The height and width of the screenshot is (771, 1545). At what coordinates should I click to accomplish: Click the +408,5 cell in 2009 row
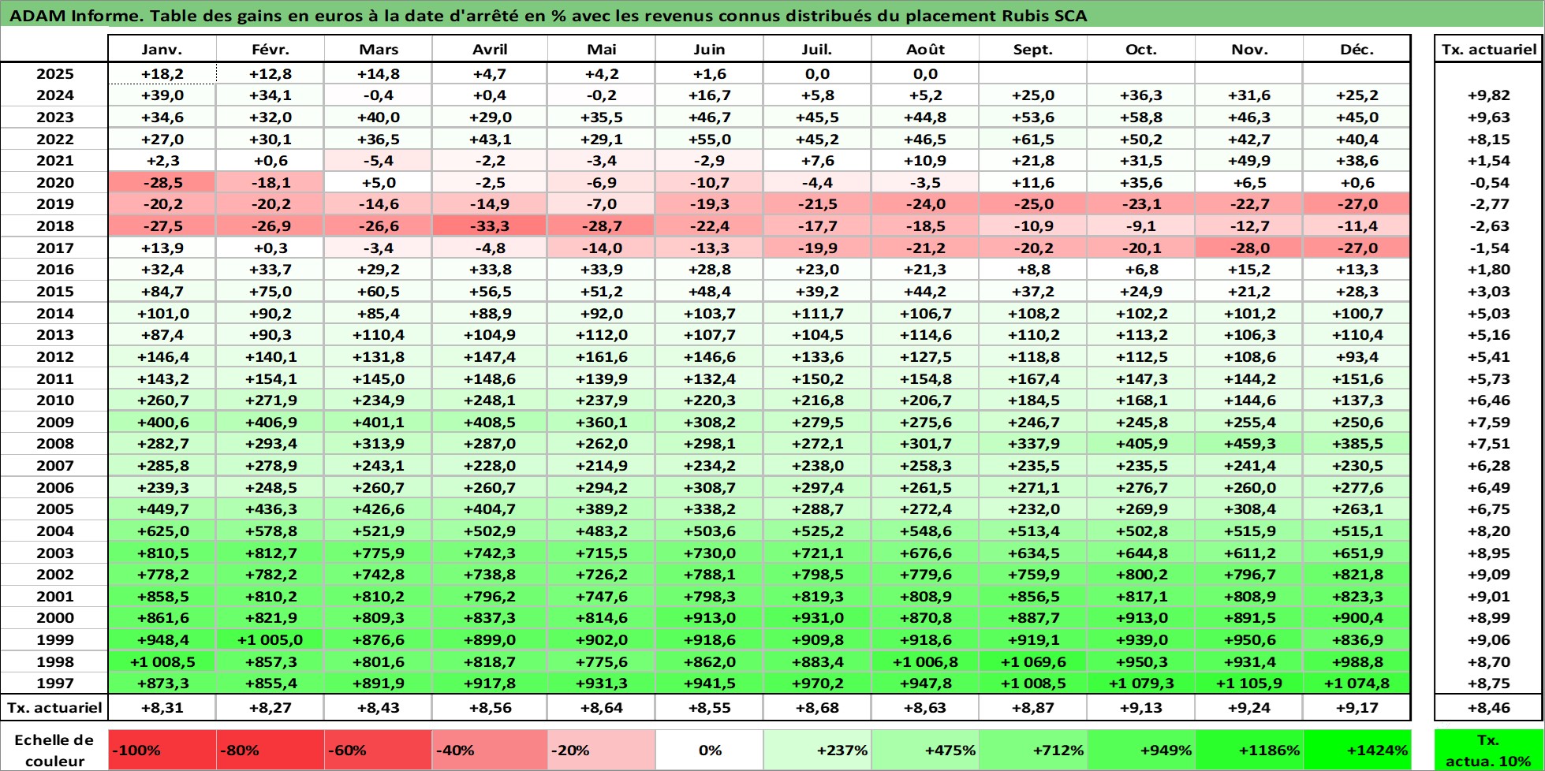490,423
